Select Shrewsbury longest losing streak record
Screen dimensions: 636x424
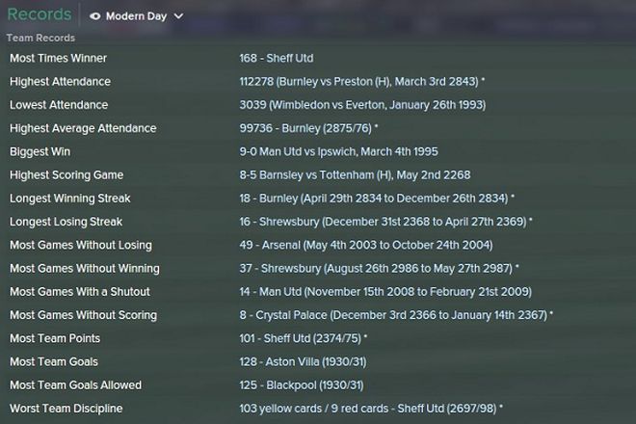385,222
